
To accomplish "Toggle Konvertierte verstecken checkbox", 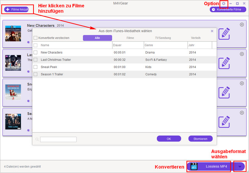I will [x=35, y=38].
